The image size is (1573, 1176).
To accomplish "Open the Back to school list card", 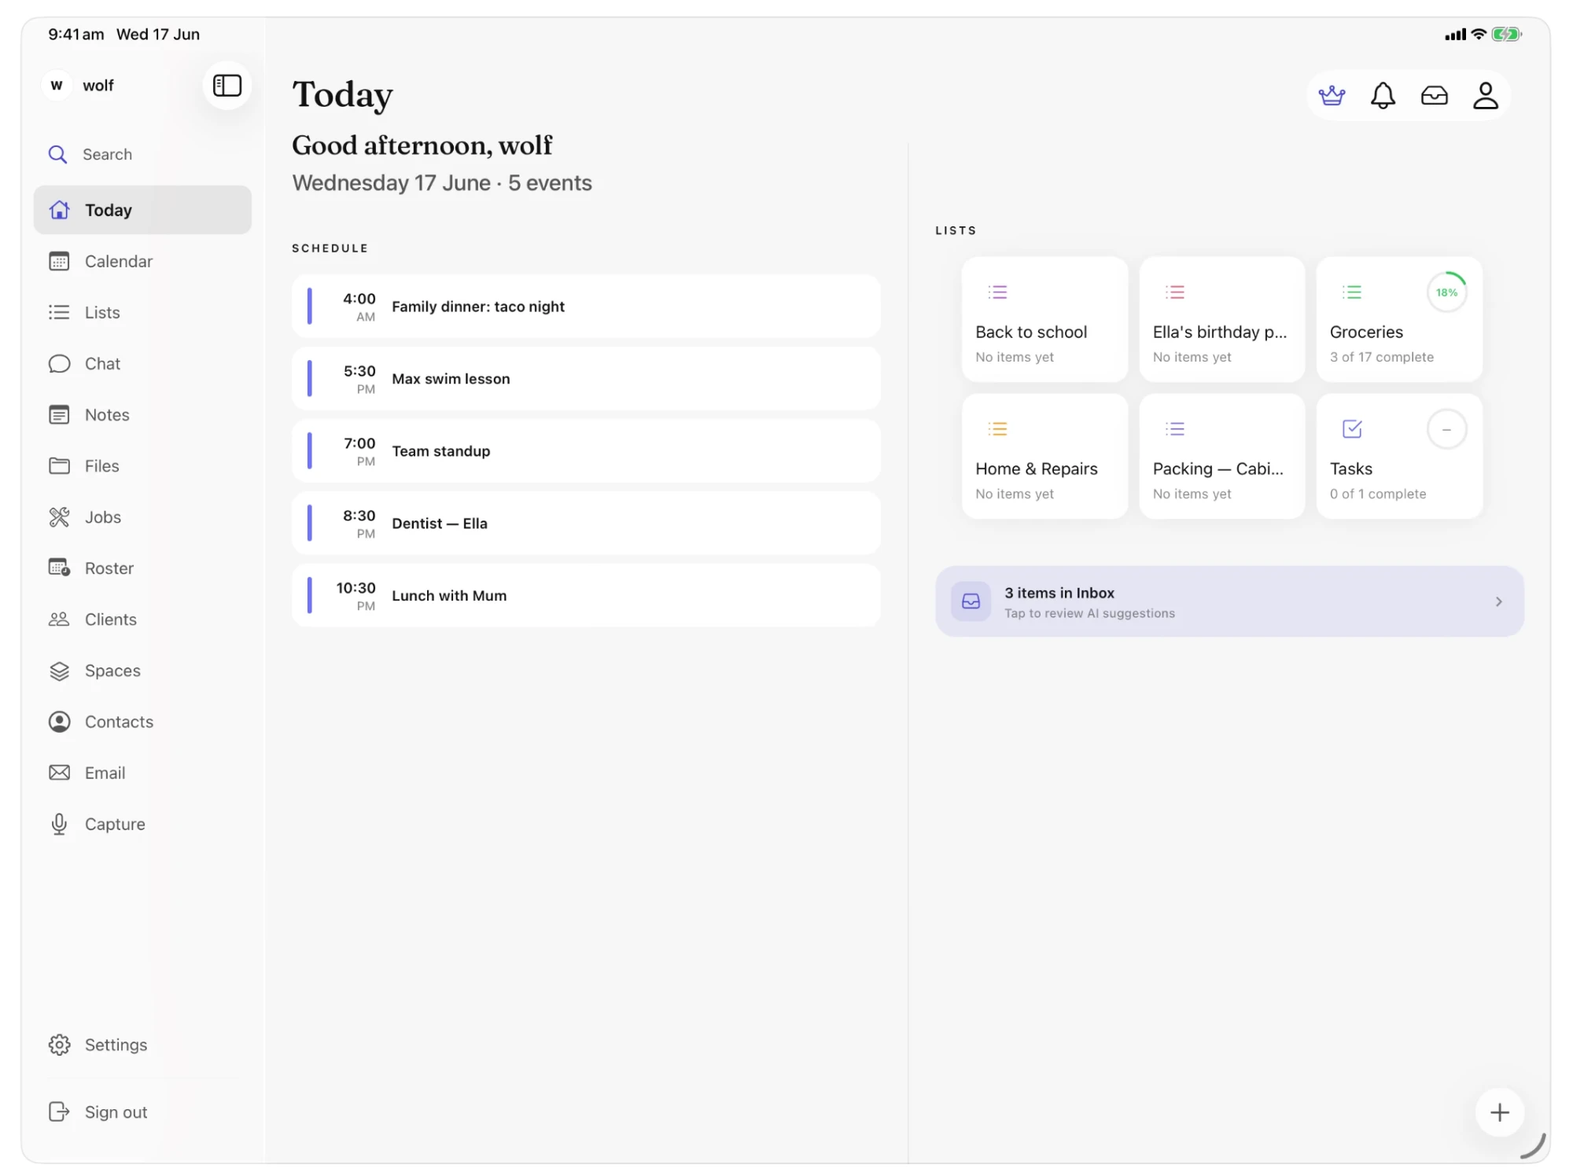I will tap(1044, 320).
